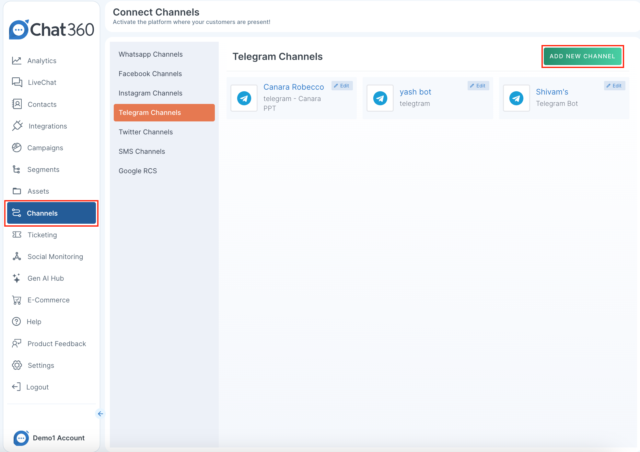This screenshot has height=452, width=640.
Task: Click the 'telegram - Canara PPT' description
Action: coord(292,103)
